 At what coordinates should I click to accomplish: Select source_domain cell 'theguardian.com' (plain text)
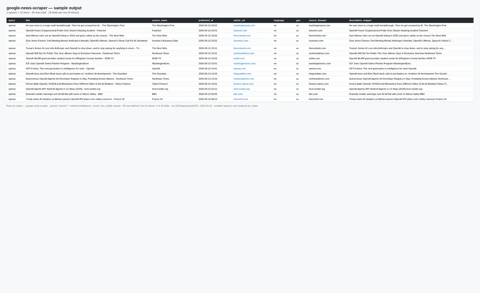(x=318, y=74)
